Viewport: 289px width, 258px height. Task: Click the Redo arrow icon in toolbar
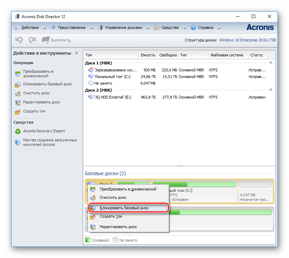(32, 40)
